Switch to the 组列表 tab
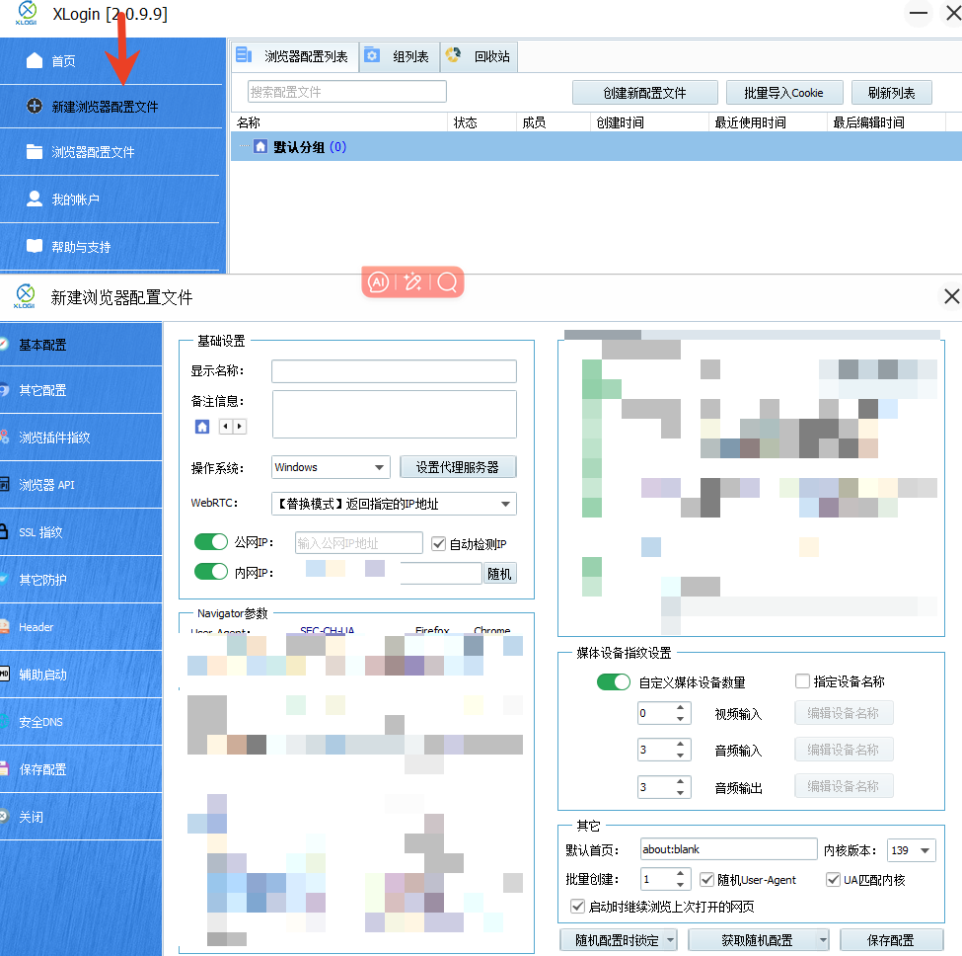This screenshot has width=962, height=956. [400, 56]
